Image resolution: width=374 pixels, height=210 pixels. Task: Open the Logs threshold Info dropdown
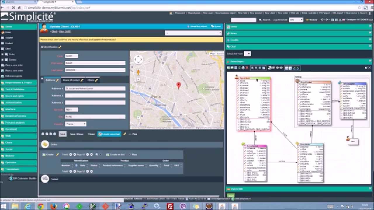(x=296, y=20)
